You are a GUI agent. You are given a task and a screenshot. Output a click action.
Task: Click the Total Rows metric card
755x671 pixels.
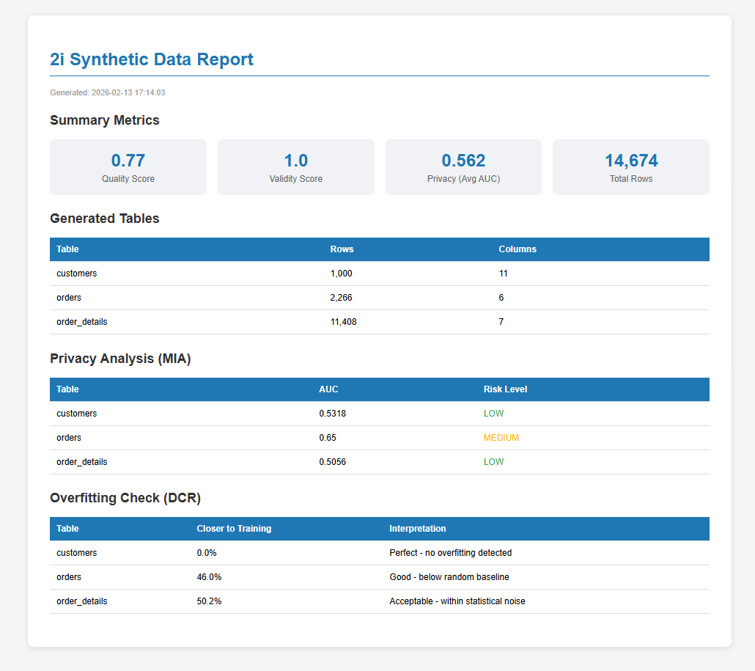[630, 166]
